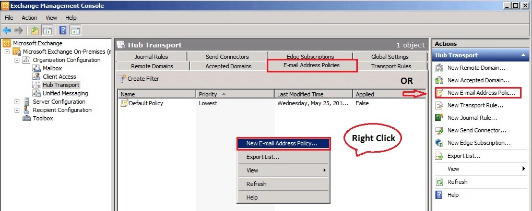Viewport: 532px width, 211px height.
Task: Open the View submenu in the context menu
Action: pos(283,170)
